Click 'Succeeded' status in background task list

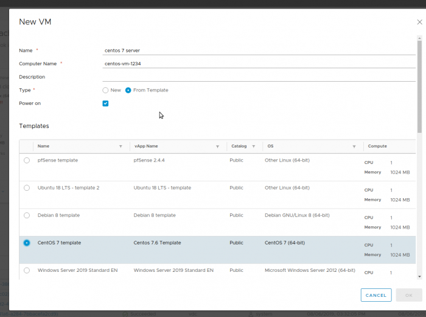(143, 314)
